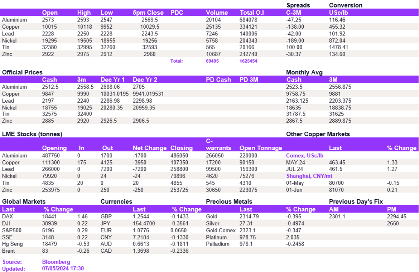Select the Precious Metals heading

(x=229, y=202)
